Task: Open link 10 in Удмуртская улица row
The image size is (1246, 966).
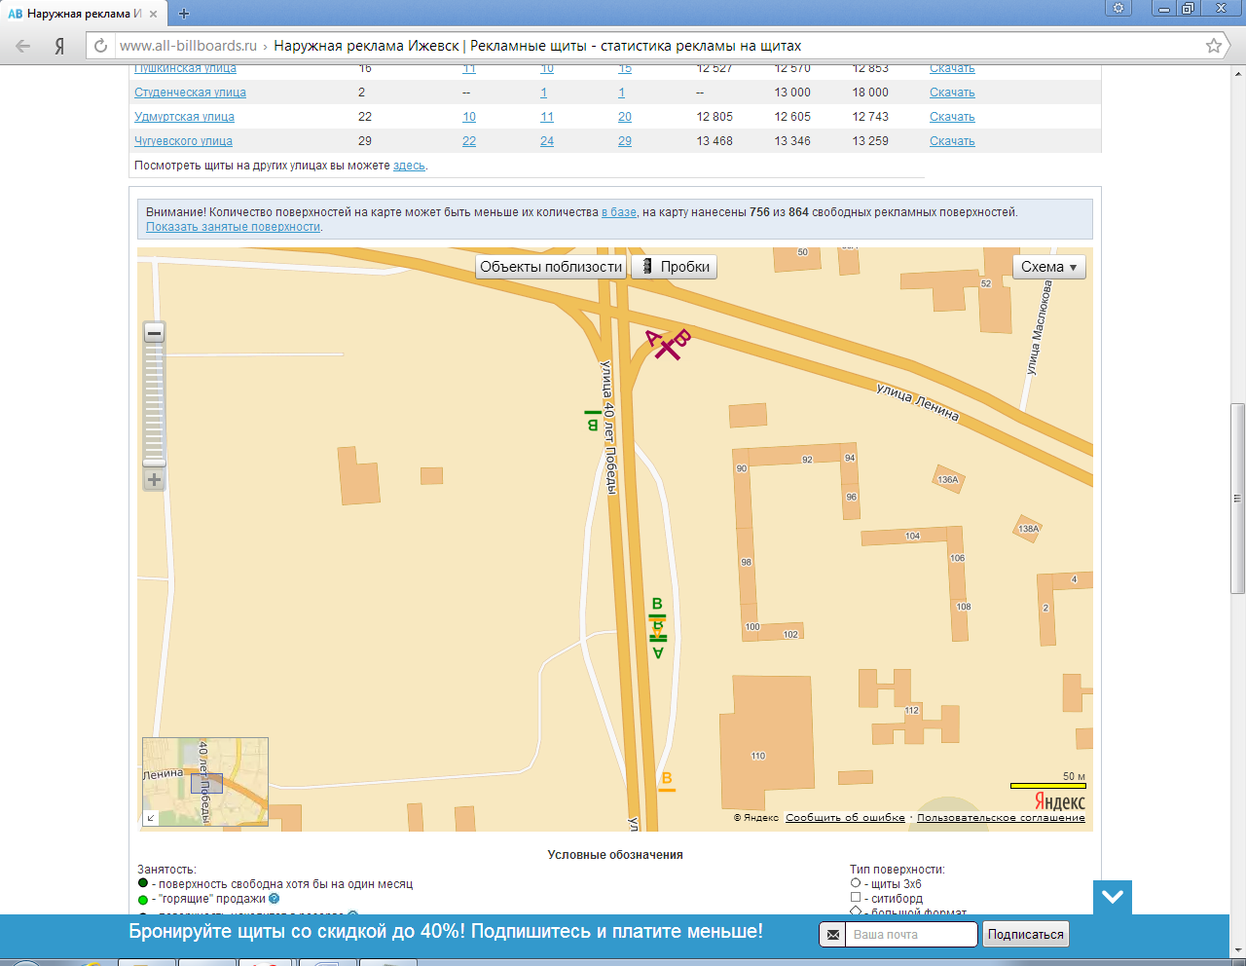Action: pyautogui.click(x=469, y=117)
